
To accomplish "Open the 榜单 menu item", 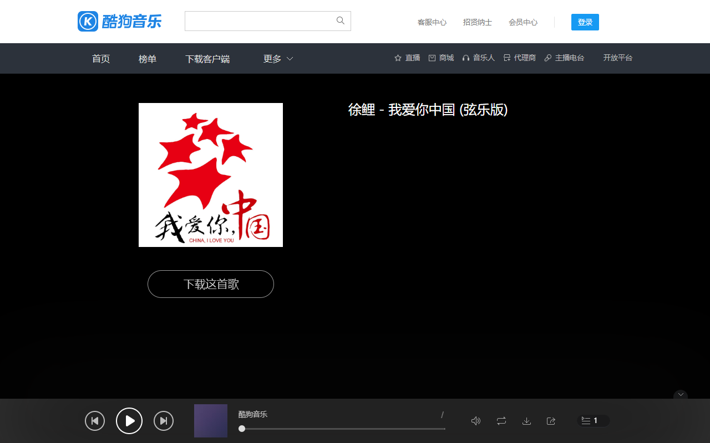I will click(x=148, y=59).
